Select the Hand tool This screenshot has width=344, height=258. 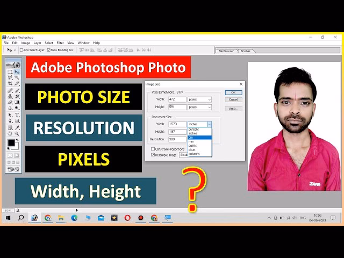coord(10,133)
